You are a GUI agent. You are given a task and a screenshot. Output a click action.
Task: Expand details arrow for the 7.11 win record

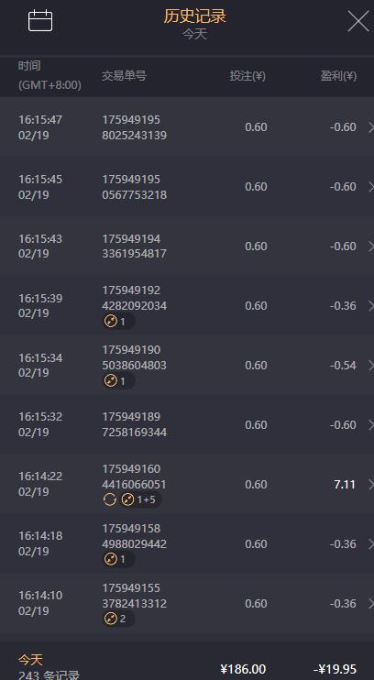[x=370, y=485]
